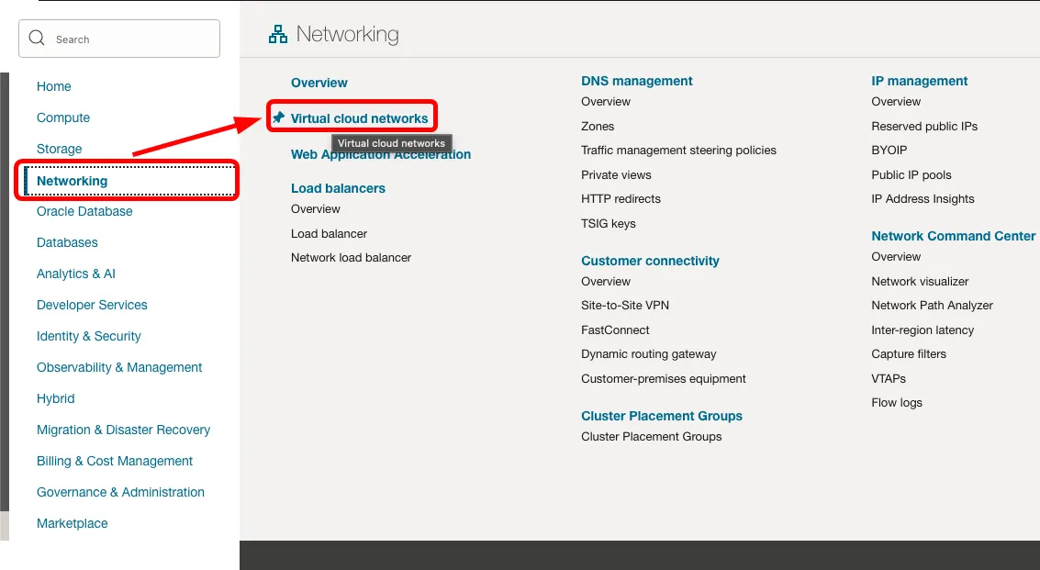Open Overview under DNS management
The width and height of the screenshot is (1040, 570).
tap(606, 102)
